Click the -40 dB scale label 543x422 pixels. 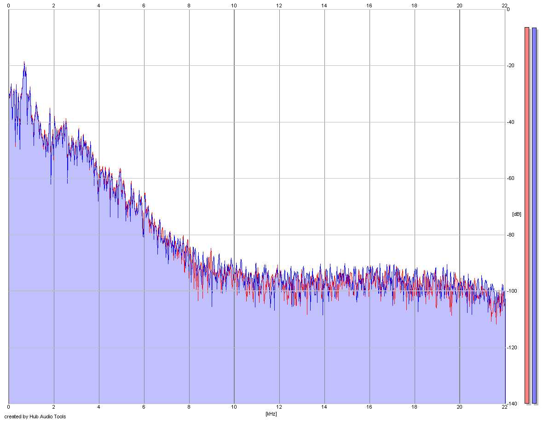(x=511, y=122)
